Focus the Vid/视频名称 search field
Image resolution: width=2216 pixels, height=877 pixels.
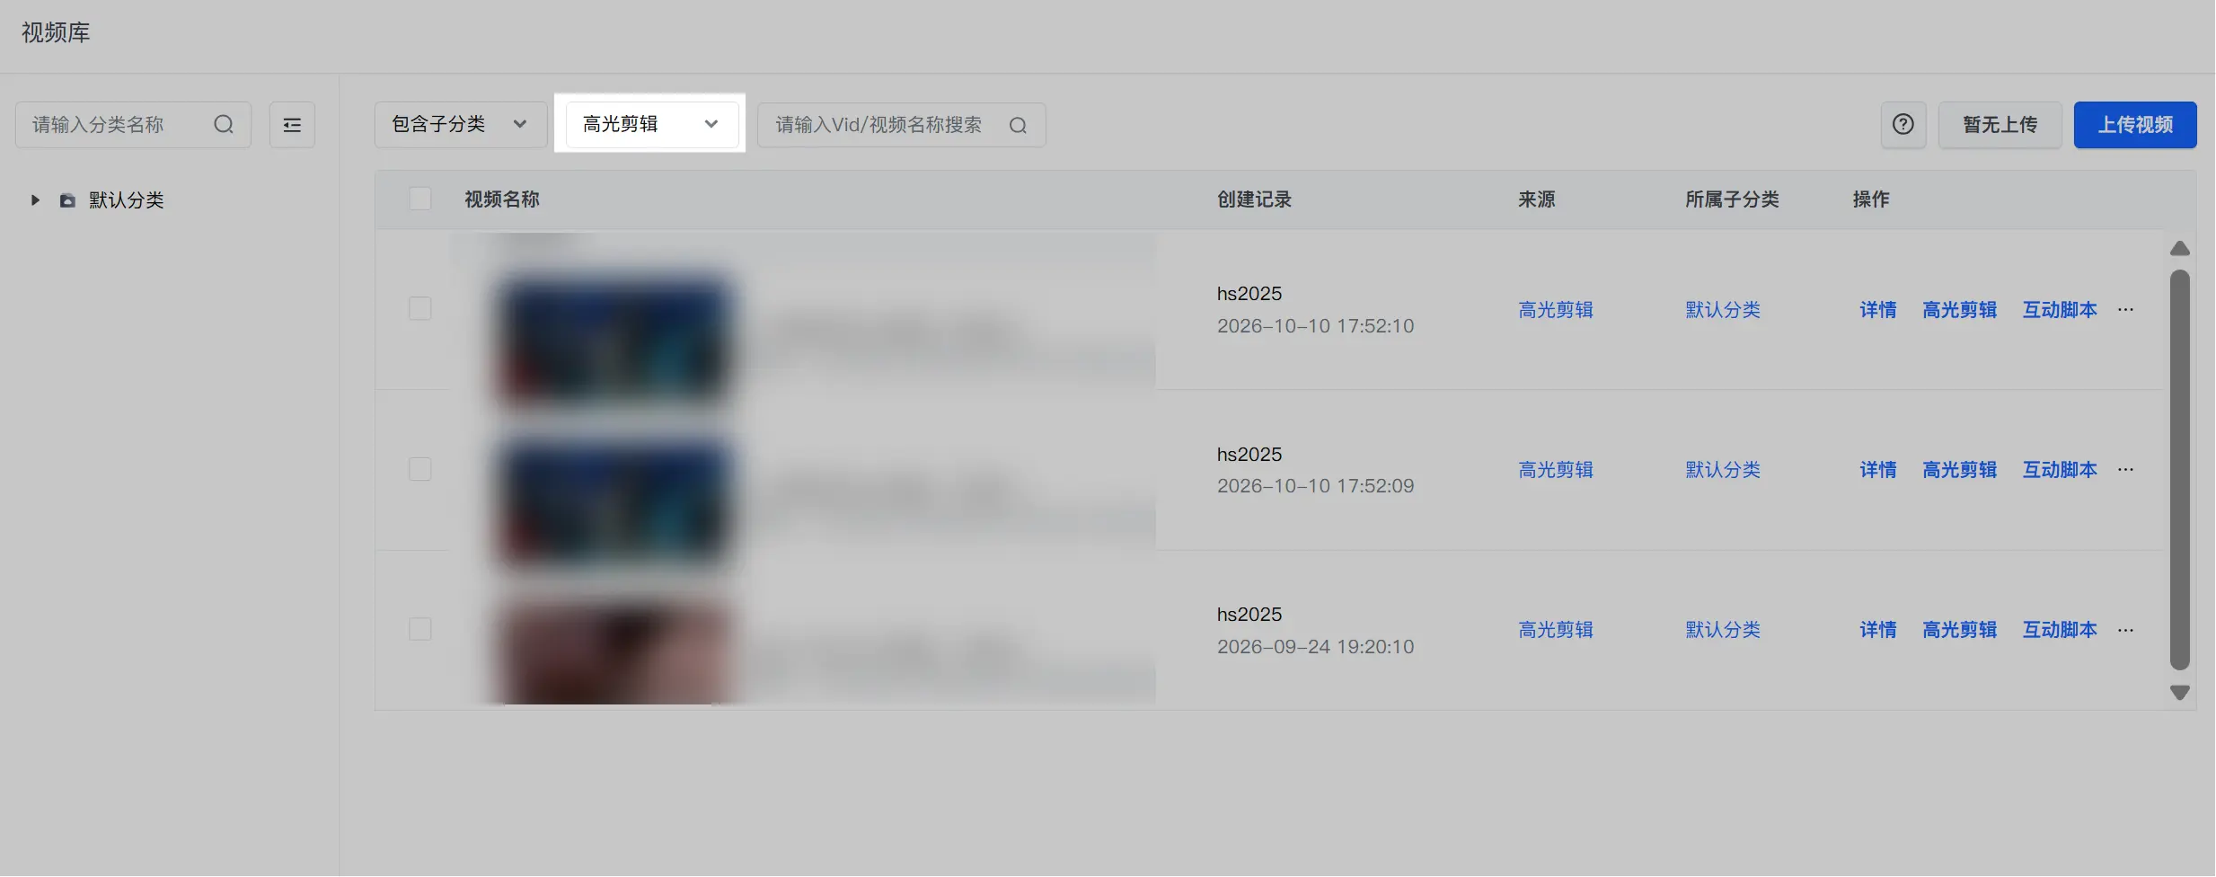coord(901,125)
